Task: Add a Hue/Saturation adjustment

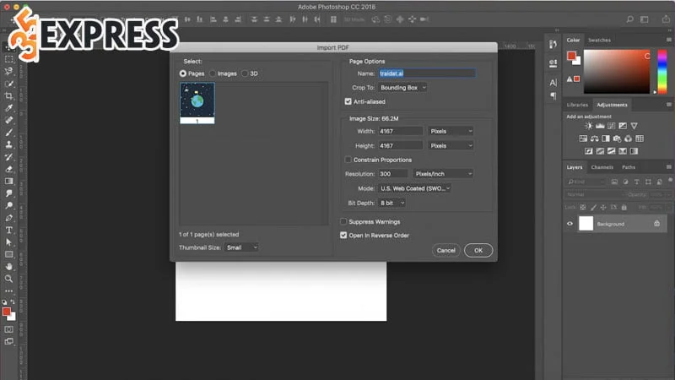Action: click(x=583, y=138)
